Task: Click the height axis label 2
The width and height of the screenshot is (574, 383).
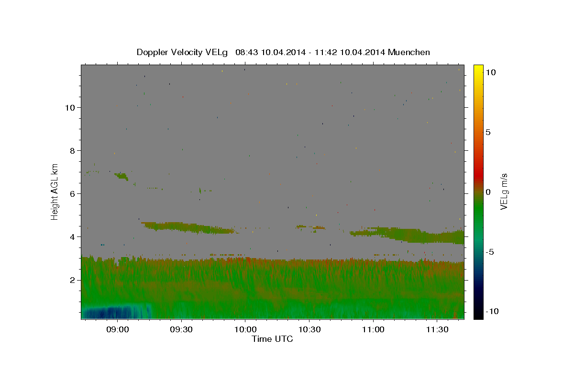Action: (72, 280)
